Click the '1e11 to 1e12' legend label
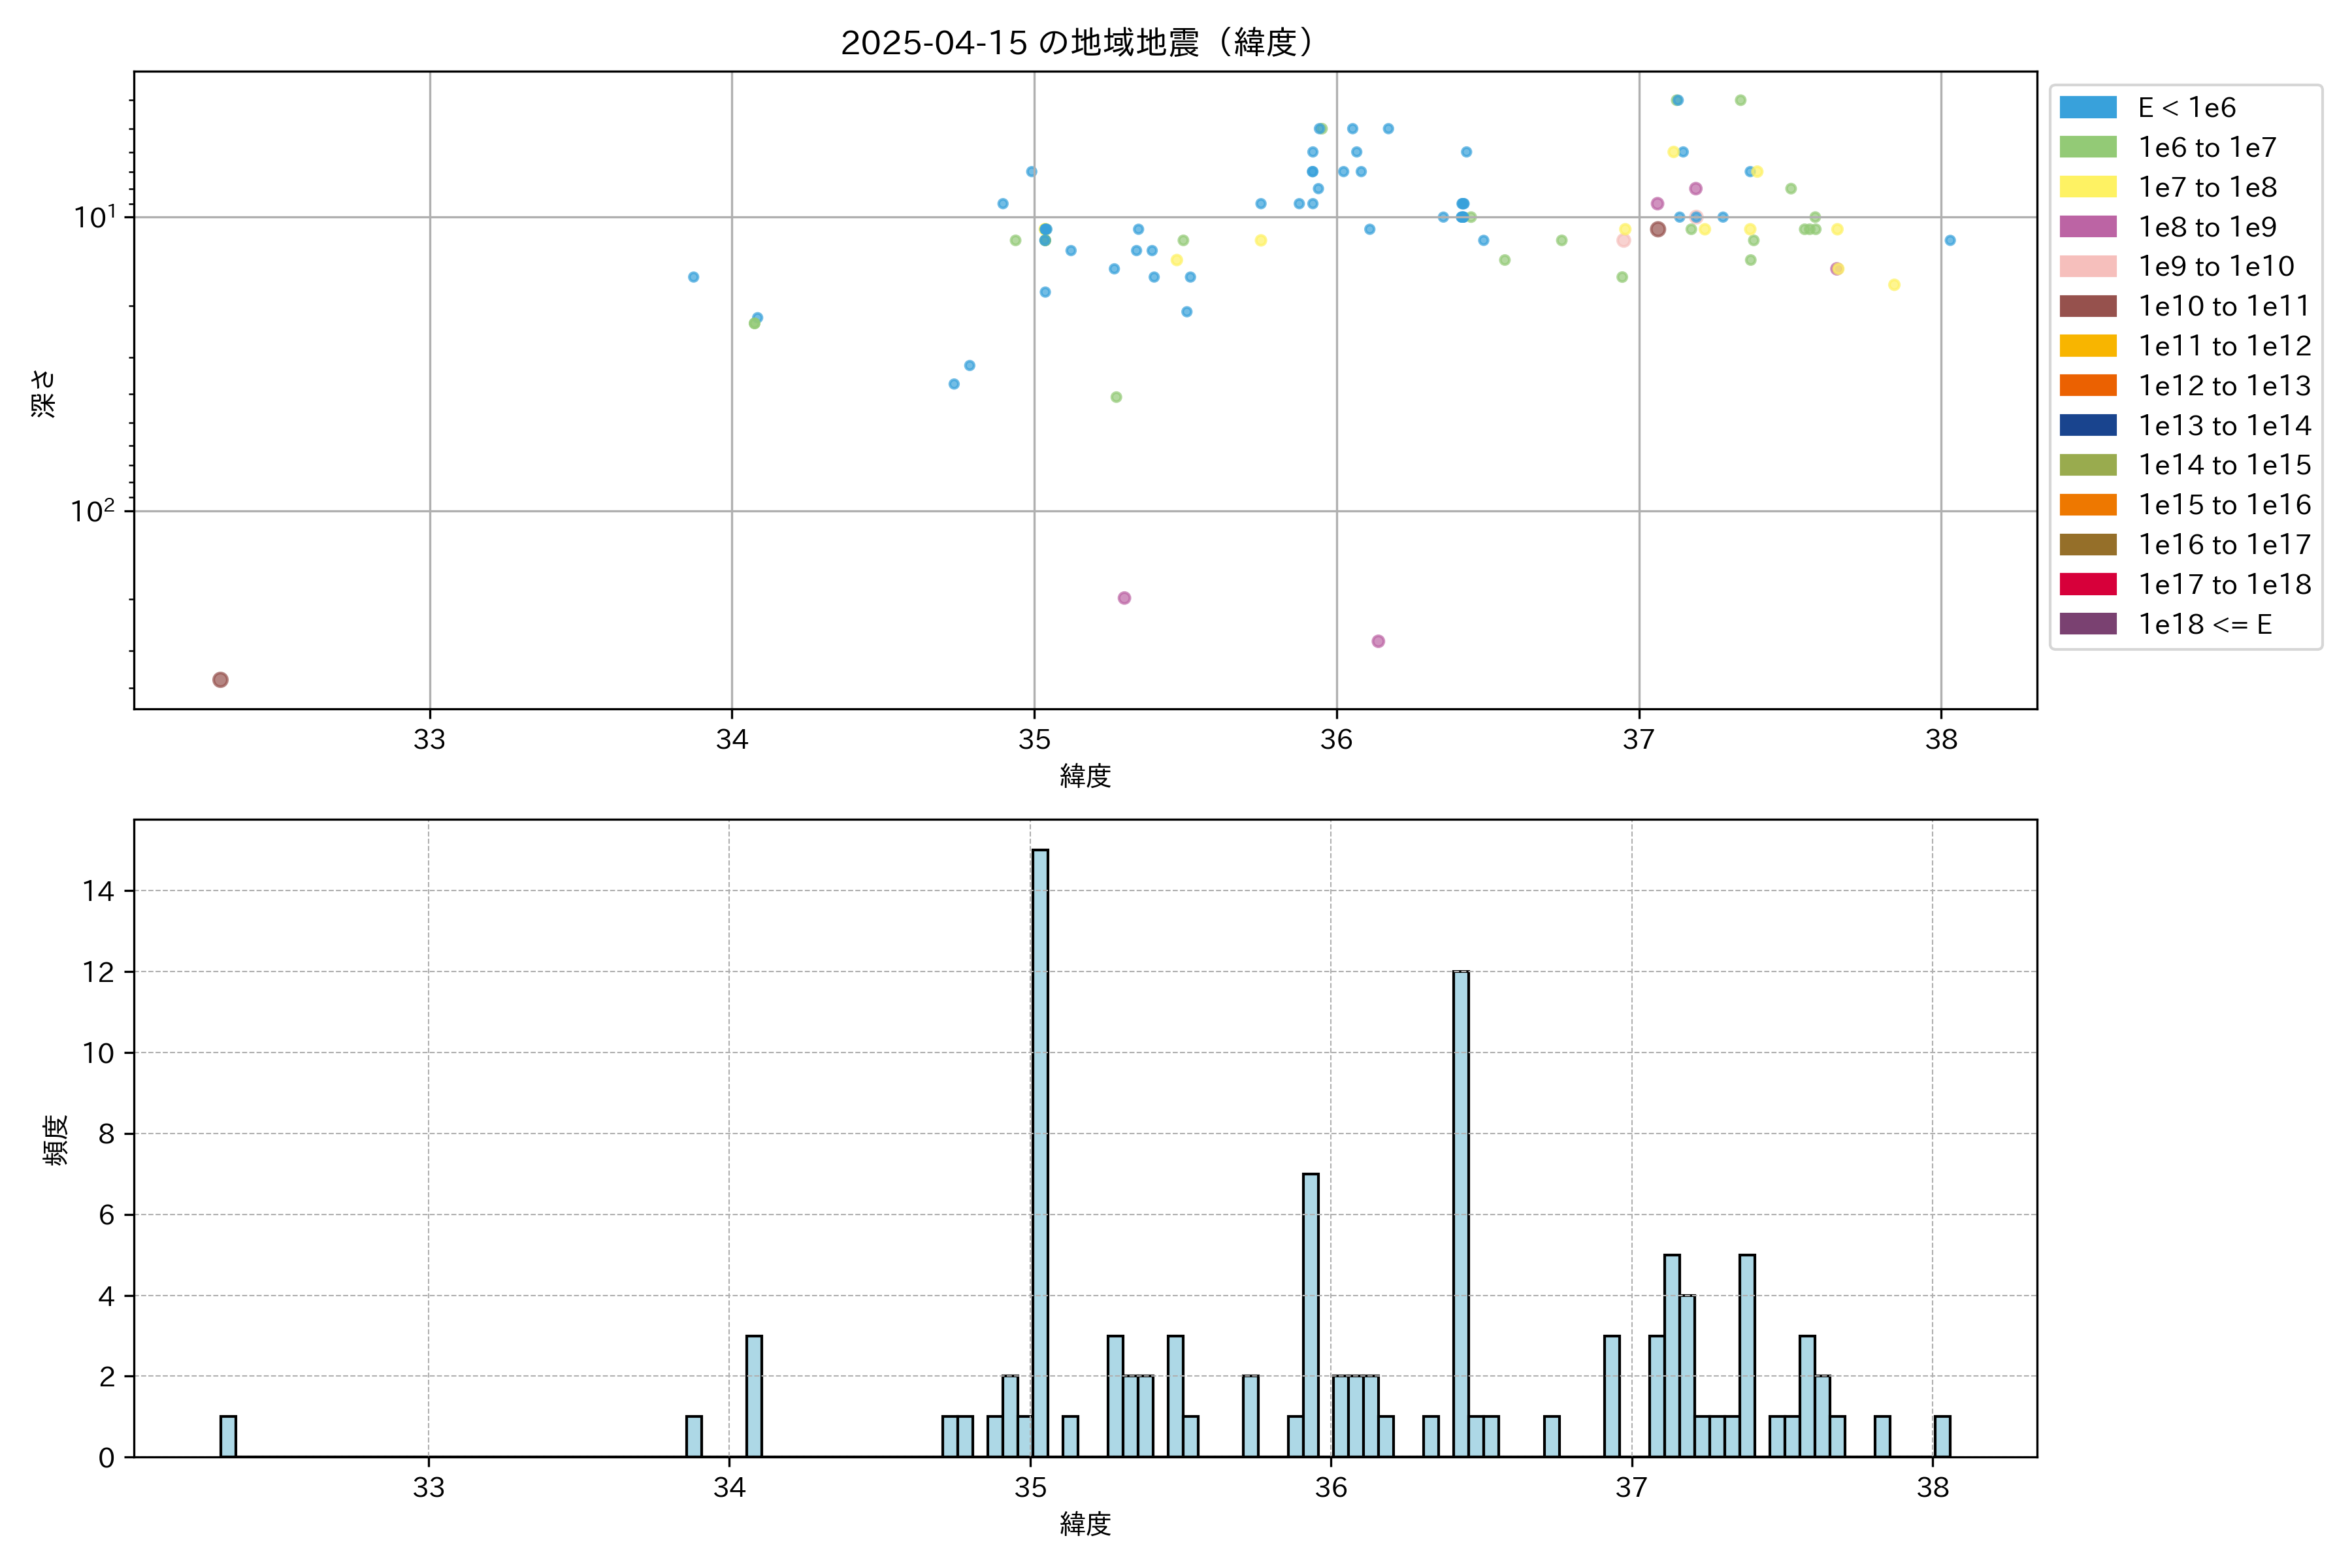This screenshot has height=1568, width=2352. tap(2225, 346)
